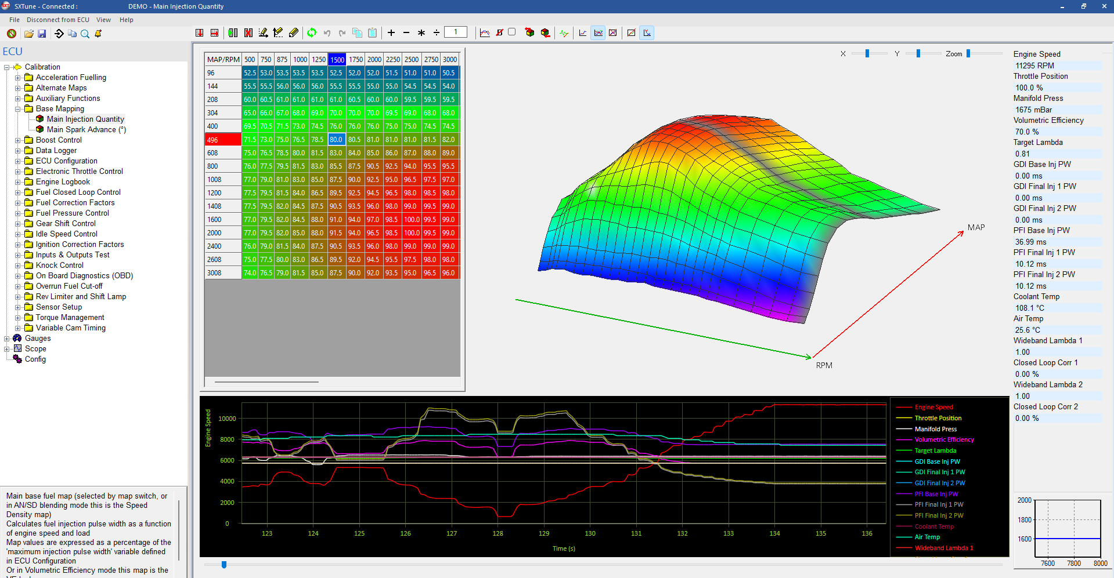
Task: Click the 1500 RPM column header
Action: pos(337,60)
